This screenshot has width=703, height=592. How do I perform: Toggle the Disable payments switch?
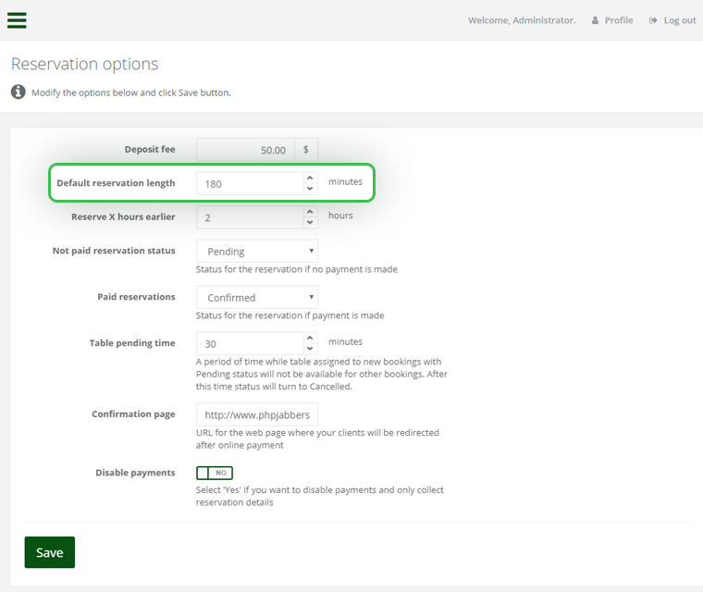215,473
